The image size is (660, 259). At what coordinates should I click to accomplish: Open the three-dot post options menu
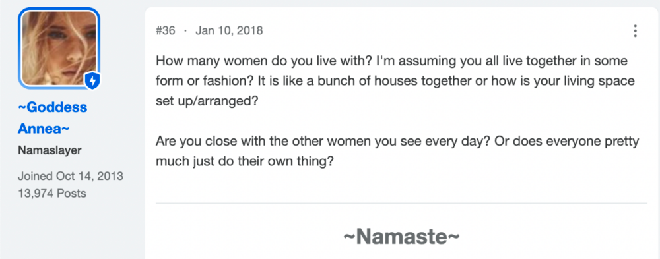635,31
